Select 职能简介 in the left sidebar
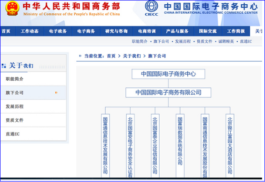The height and width of the screenshot is (182, 265). click(33, 79)
